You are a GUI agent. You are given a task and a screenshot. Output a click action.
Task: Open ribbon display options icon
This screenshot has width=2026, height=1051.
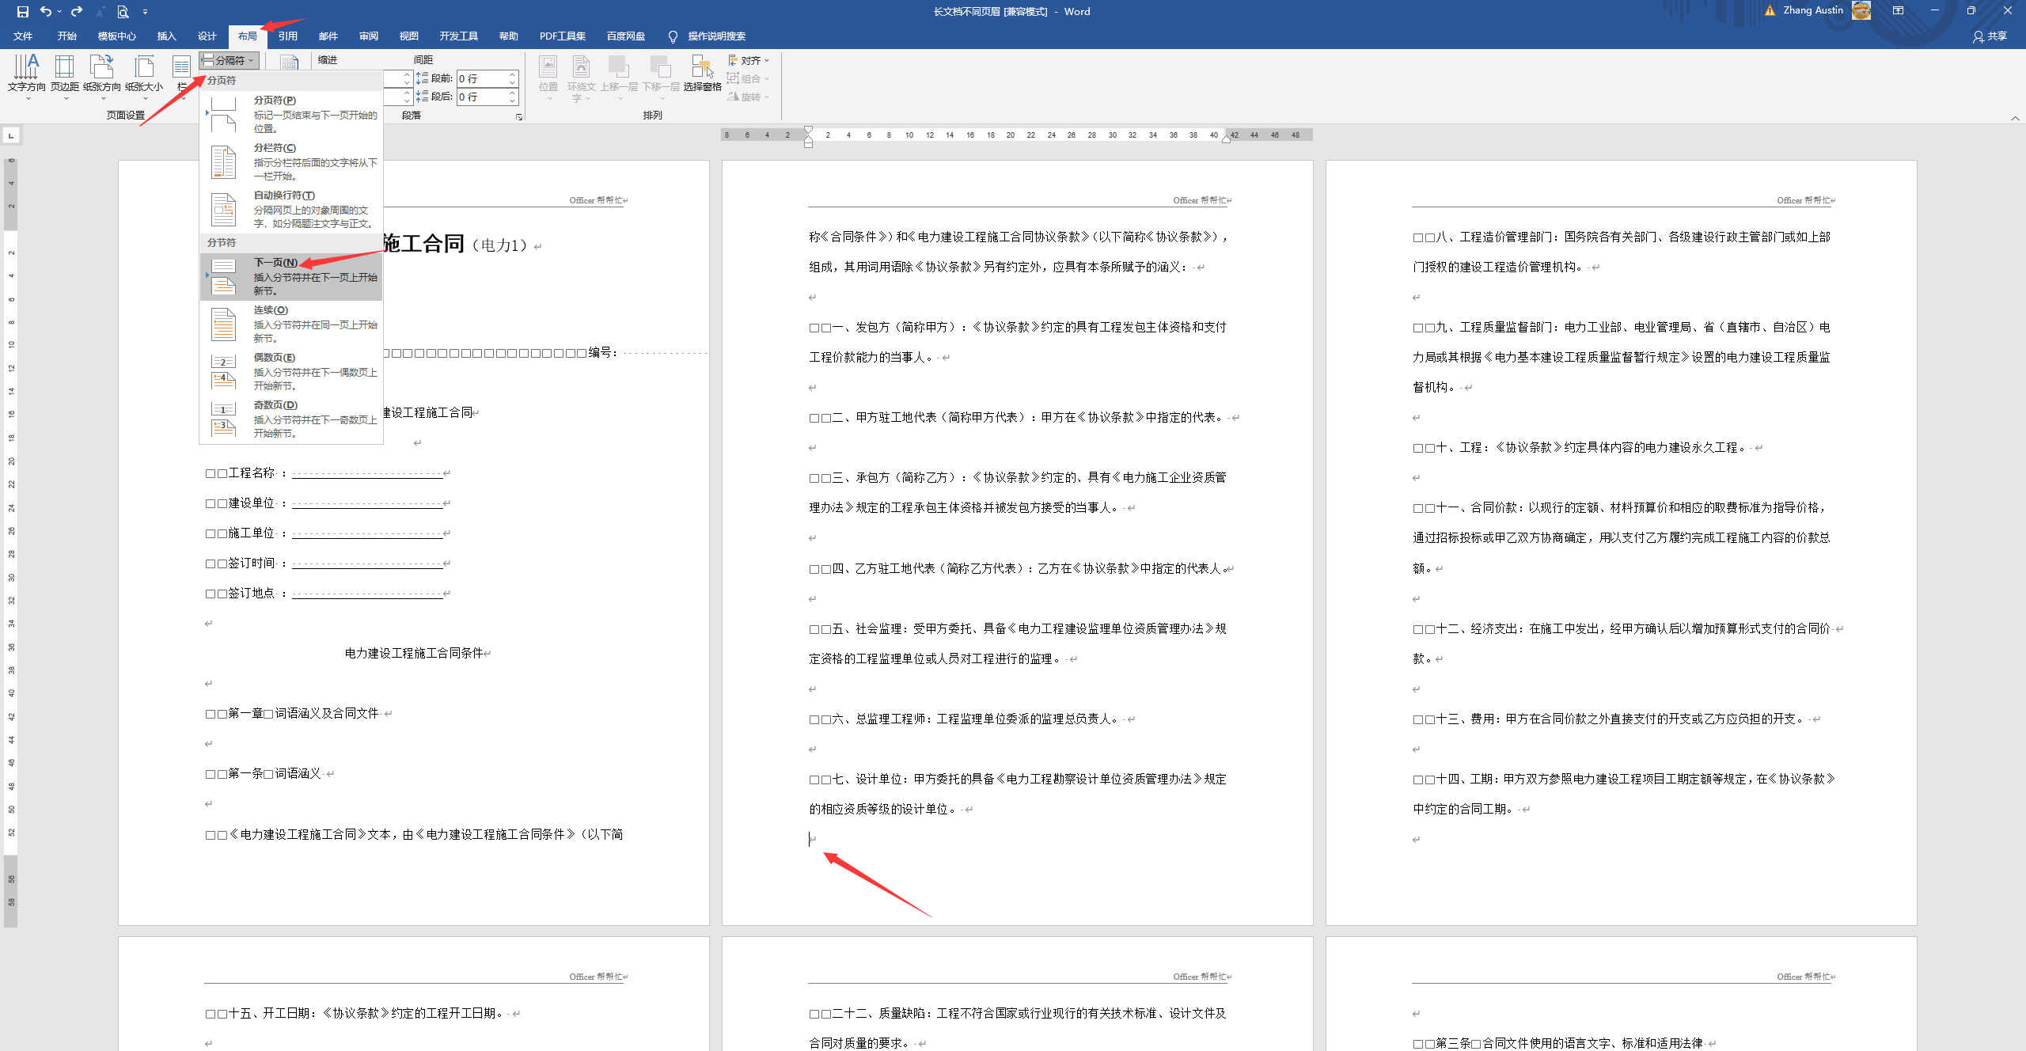[x=1898, y=11]
